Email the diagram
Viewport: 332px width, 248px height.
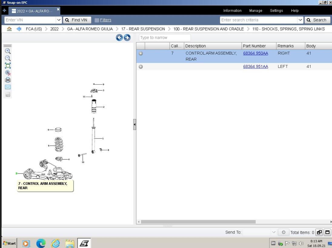point(8,87)
